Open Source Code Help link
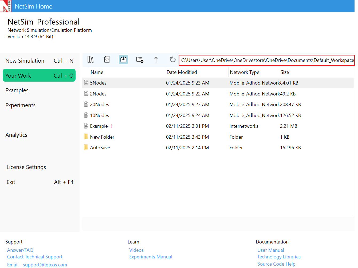This screenshot has height=268, width=358. 276,264
